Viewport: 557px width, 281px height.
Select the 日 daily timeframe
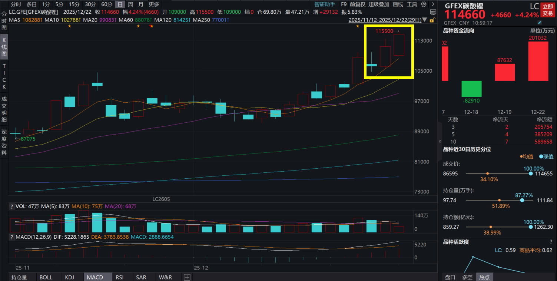[120, 4]
